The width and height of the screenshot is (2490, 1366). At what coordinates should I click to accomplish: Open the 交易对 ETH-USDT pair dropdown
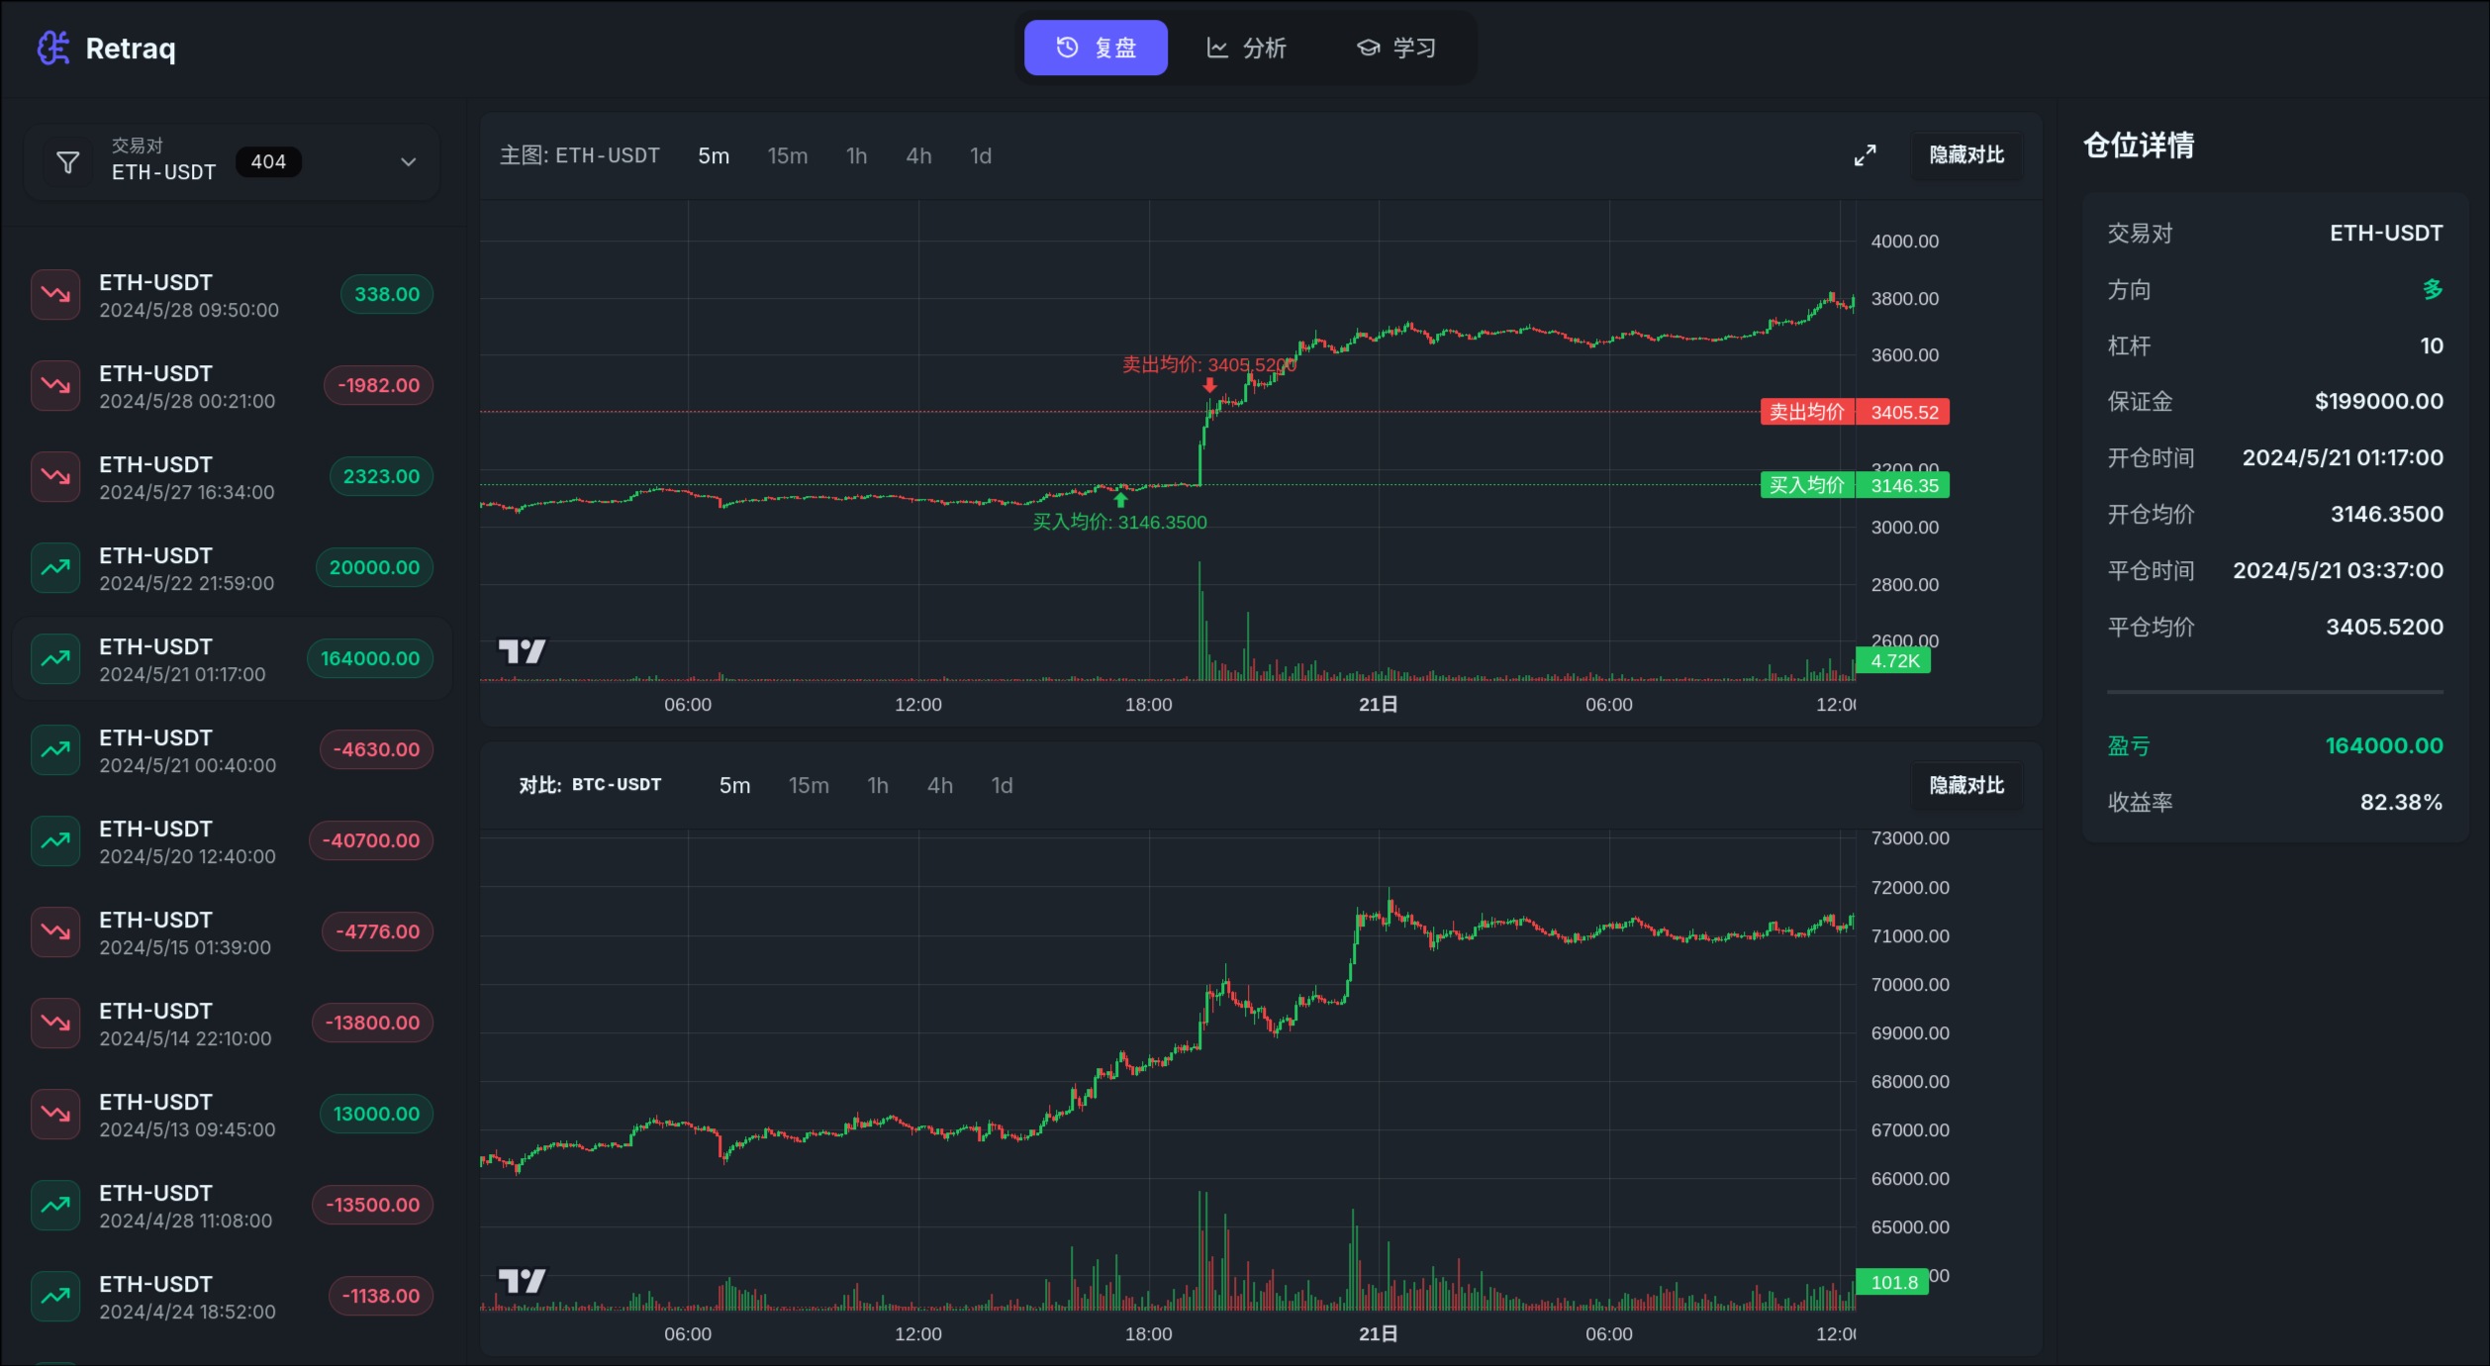point(234,161)
